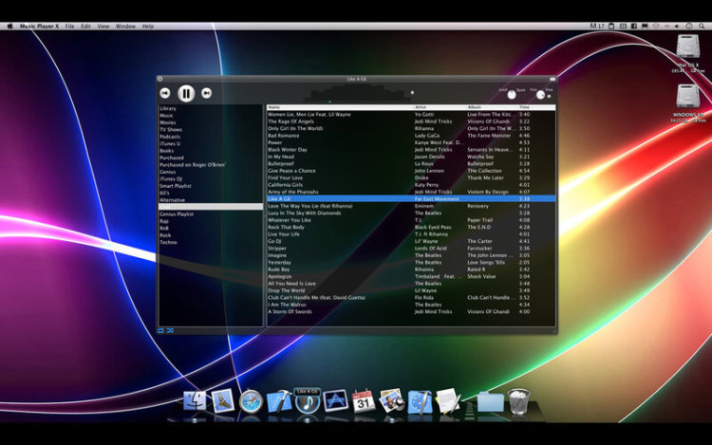712x445 pixels.
Task: Sort songs by the Artist column header
Action: 440,107
